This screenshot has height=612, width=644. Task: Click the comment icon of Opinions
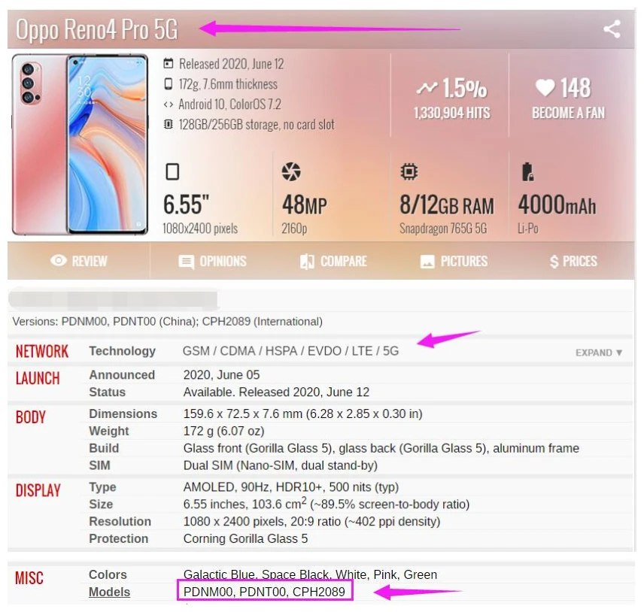(x=187, y=262)
